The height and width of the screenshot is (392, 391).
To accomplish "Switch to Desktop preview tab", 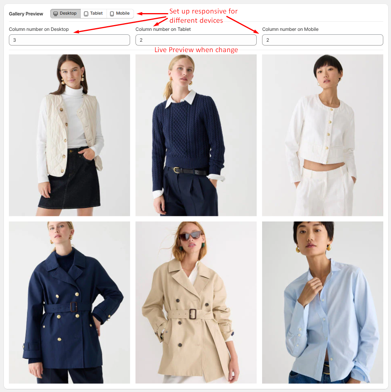I will tap(65, 14).
